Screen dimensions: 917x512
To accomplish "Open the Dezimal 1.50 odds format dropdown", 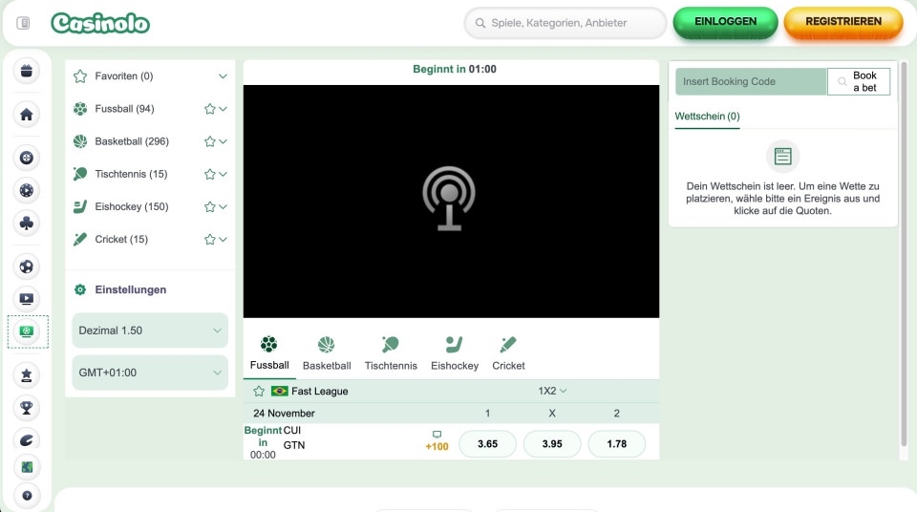I will (150, 331).
